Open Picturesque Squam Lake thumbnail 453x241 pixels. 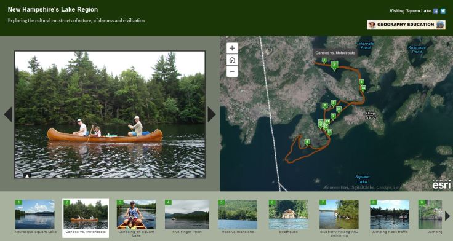pyautogui.click(x=35, y=215)
